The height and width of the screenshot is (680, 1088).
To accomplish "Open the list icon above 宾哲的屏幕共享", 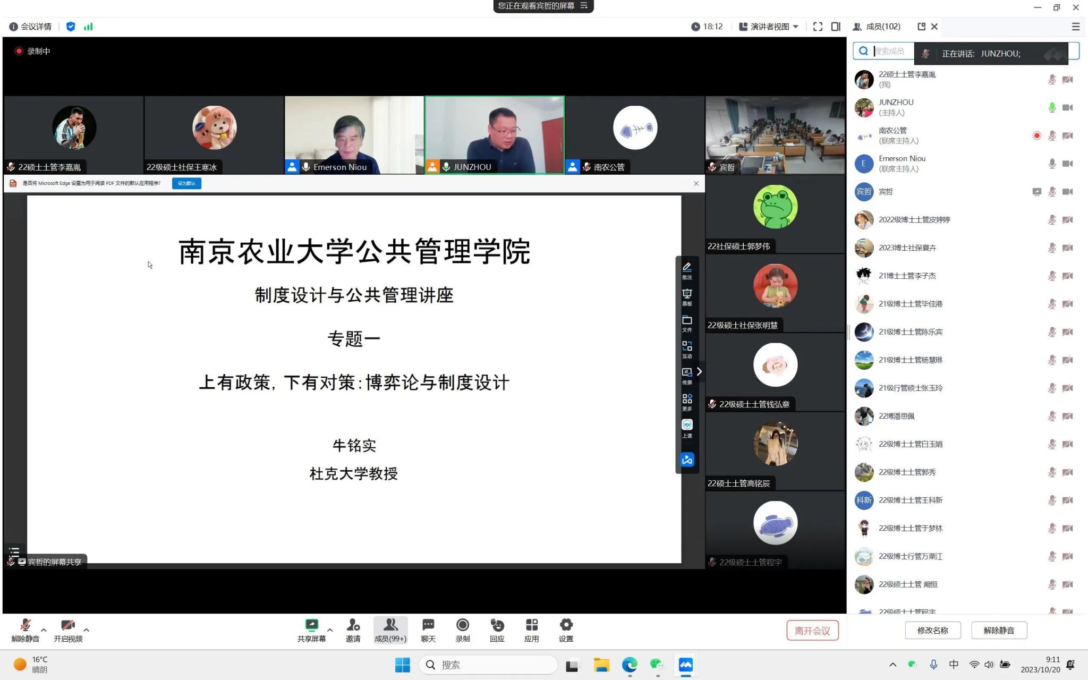I will click(x=14, y=552).
